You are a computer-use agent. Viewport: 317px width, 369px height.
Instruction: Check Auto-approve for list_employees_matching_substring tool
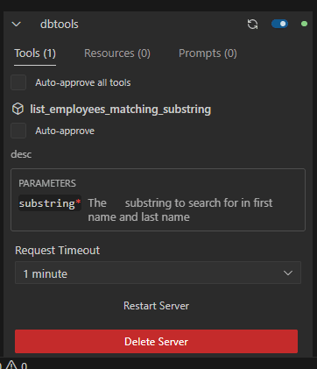(x=18, y=131)
